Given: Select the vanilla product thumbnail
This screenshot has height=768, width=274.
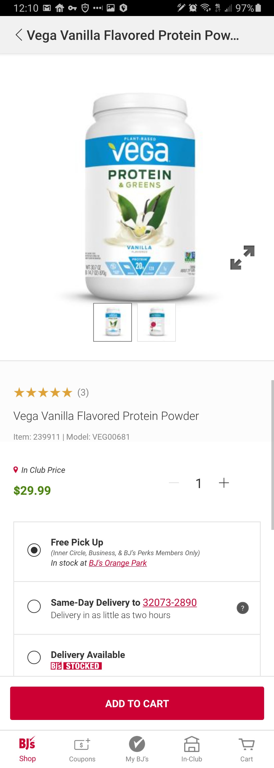Looking at the screenshot, I should pos(112,322).
